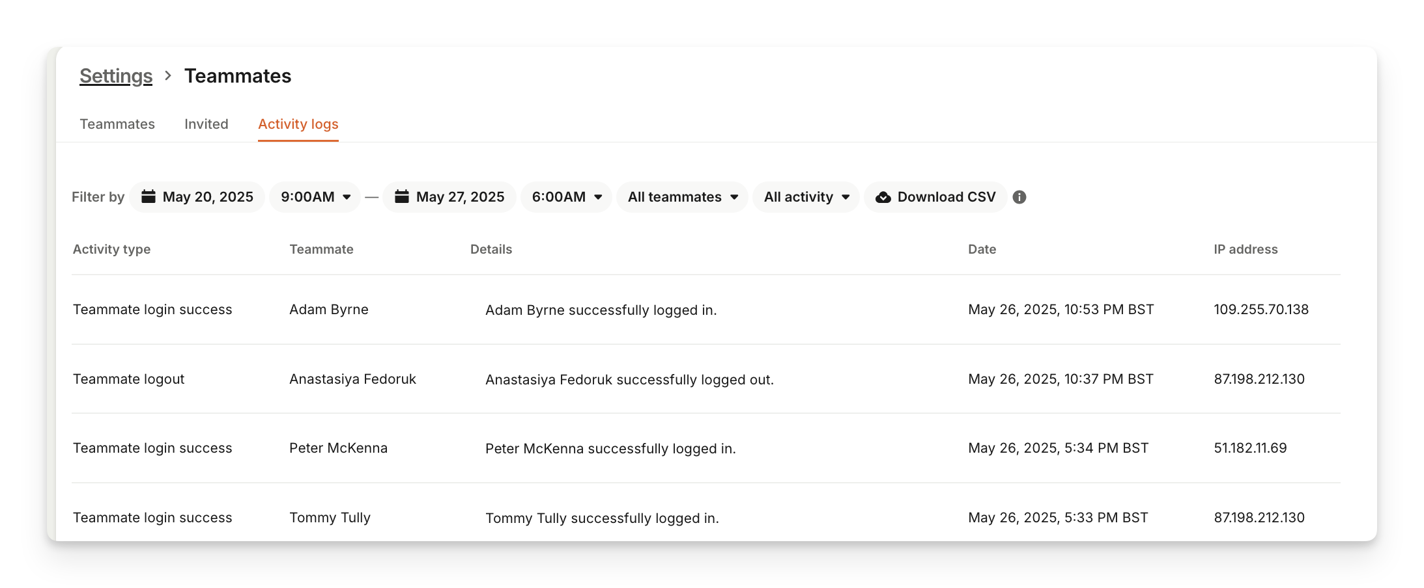Pick the May 20, 2025 start date

207,197
